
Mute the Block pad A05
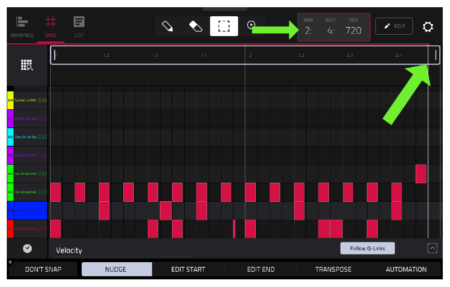point(40,155)
